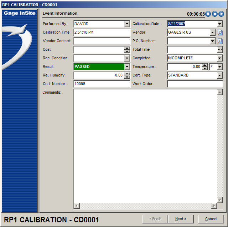Image resolution: width=228 pixels, height=227 pixels.
Task: Pause the calibration timer
Action: (208, 14)
